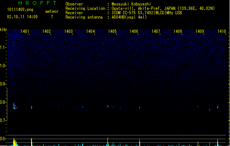Click the timestamp 02.10.11 14:00

coord(22,17)
